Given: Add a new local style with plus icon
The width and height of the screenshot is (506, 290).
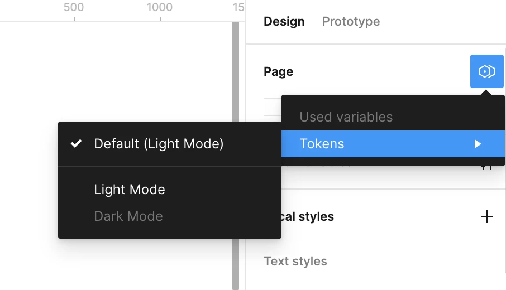Looking at the screenshot, I should pos(486,216).
